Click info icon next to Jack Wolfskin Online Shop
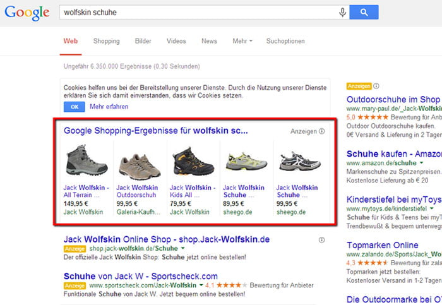Image resolution: width=442 pixels, height=305 pixels. 322,240
